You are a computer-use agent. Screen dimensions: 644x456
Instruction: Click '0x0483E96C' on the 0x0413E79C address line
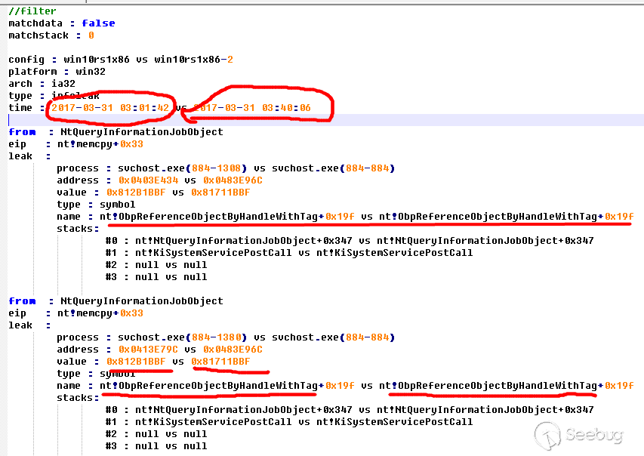(x=233, y=350)
